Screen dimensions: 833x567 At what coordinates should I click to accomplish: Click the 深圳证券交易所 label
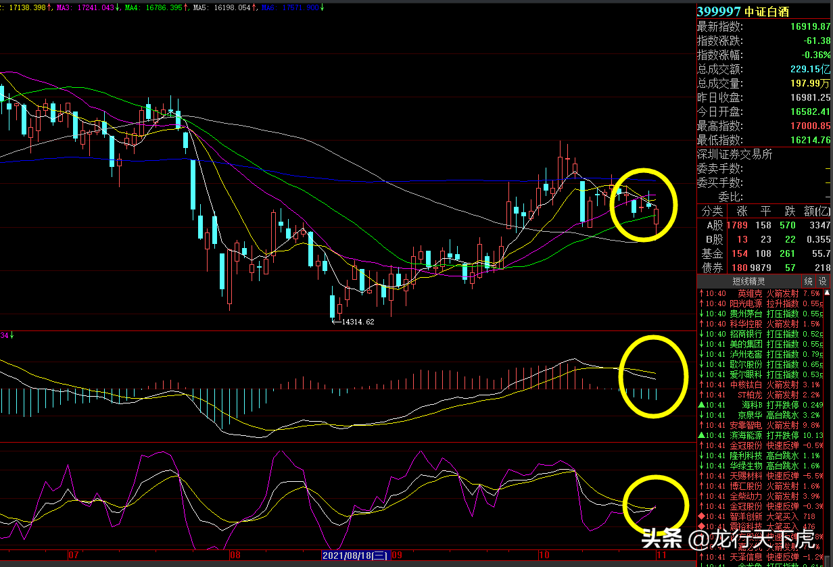point(734,154)
